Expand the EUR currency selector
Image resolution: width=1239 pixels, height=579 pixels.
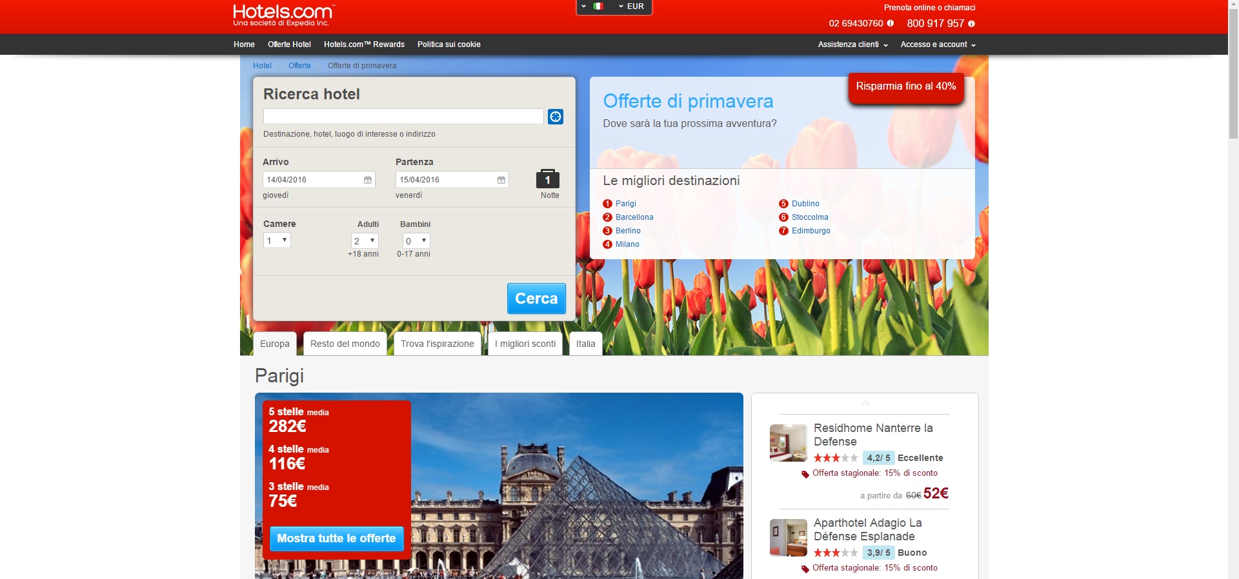pos(631,6)
